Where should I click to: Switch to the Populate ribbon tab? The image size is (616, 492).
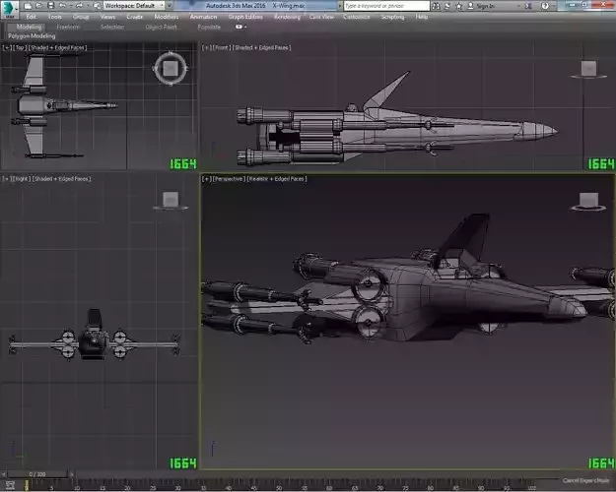pos(209,27)
